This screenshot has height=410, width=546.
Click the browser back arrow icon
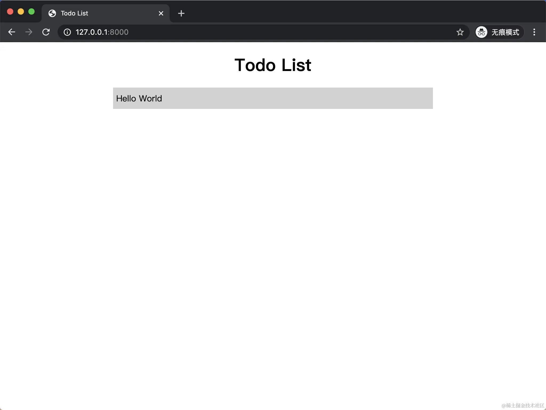click(12, 32)
